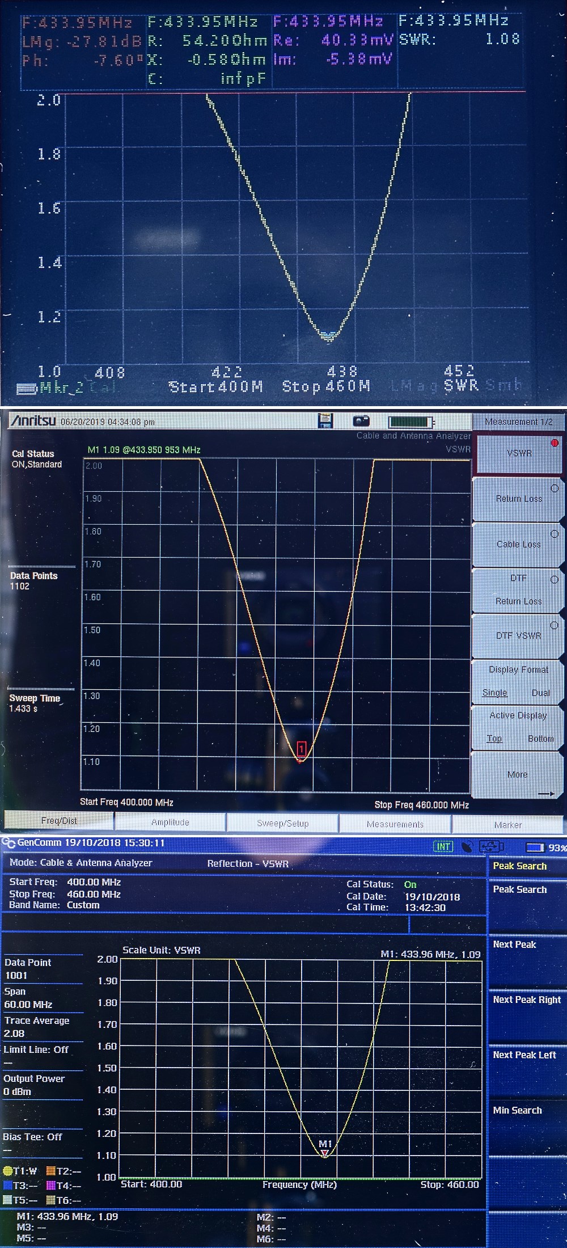Select VSWR measurement on Anritsu

point(519,453)
